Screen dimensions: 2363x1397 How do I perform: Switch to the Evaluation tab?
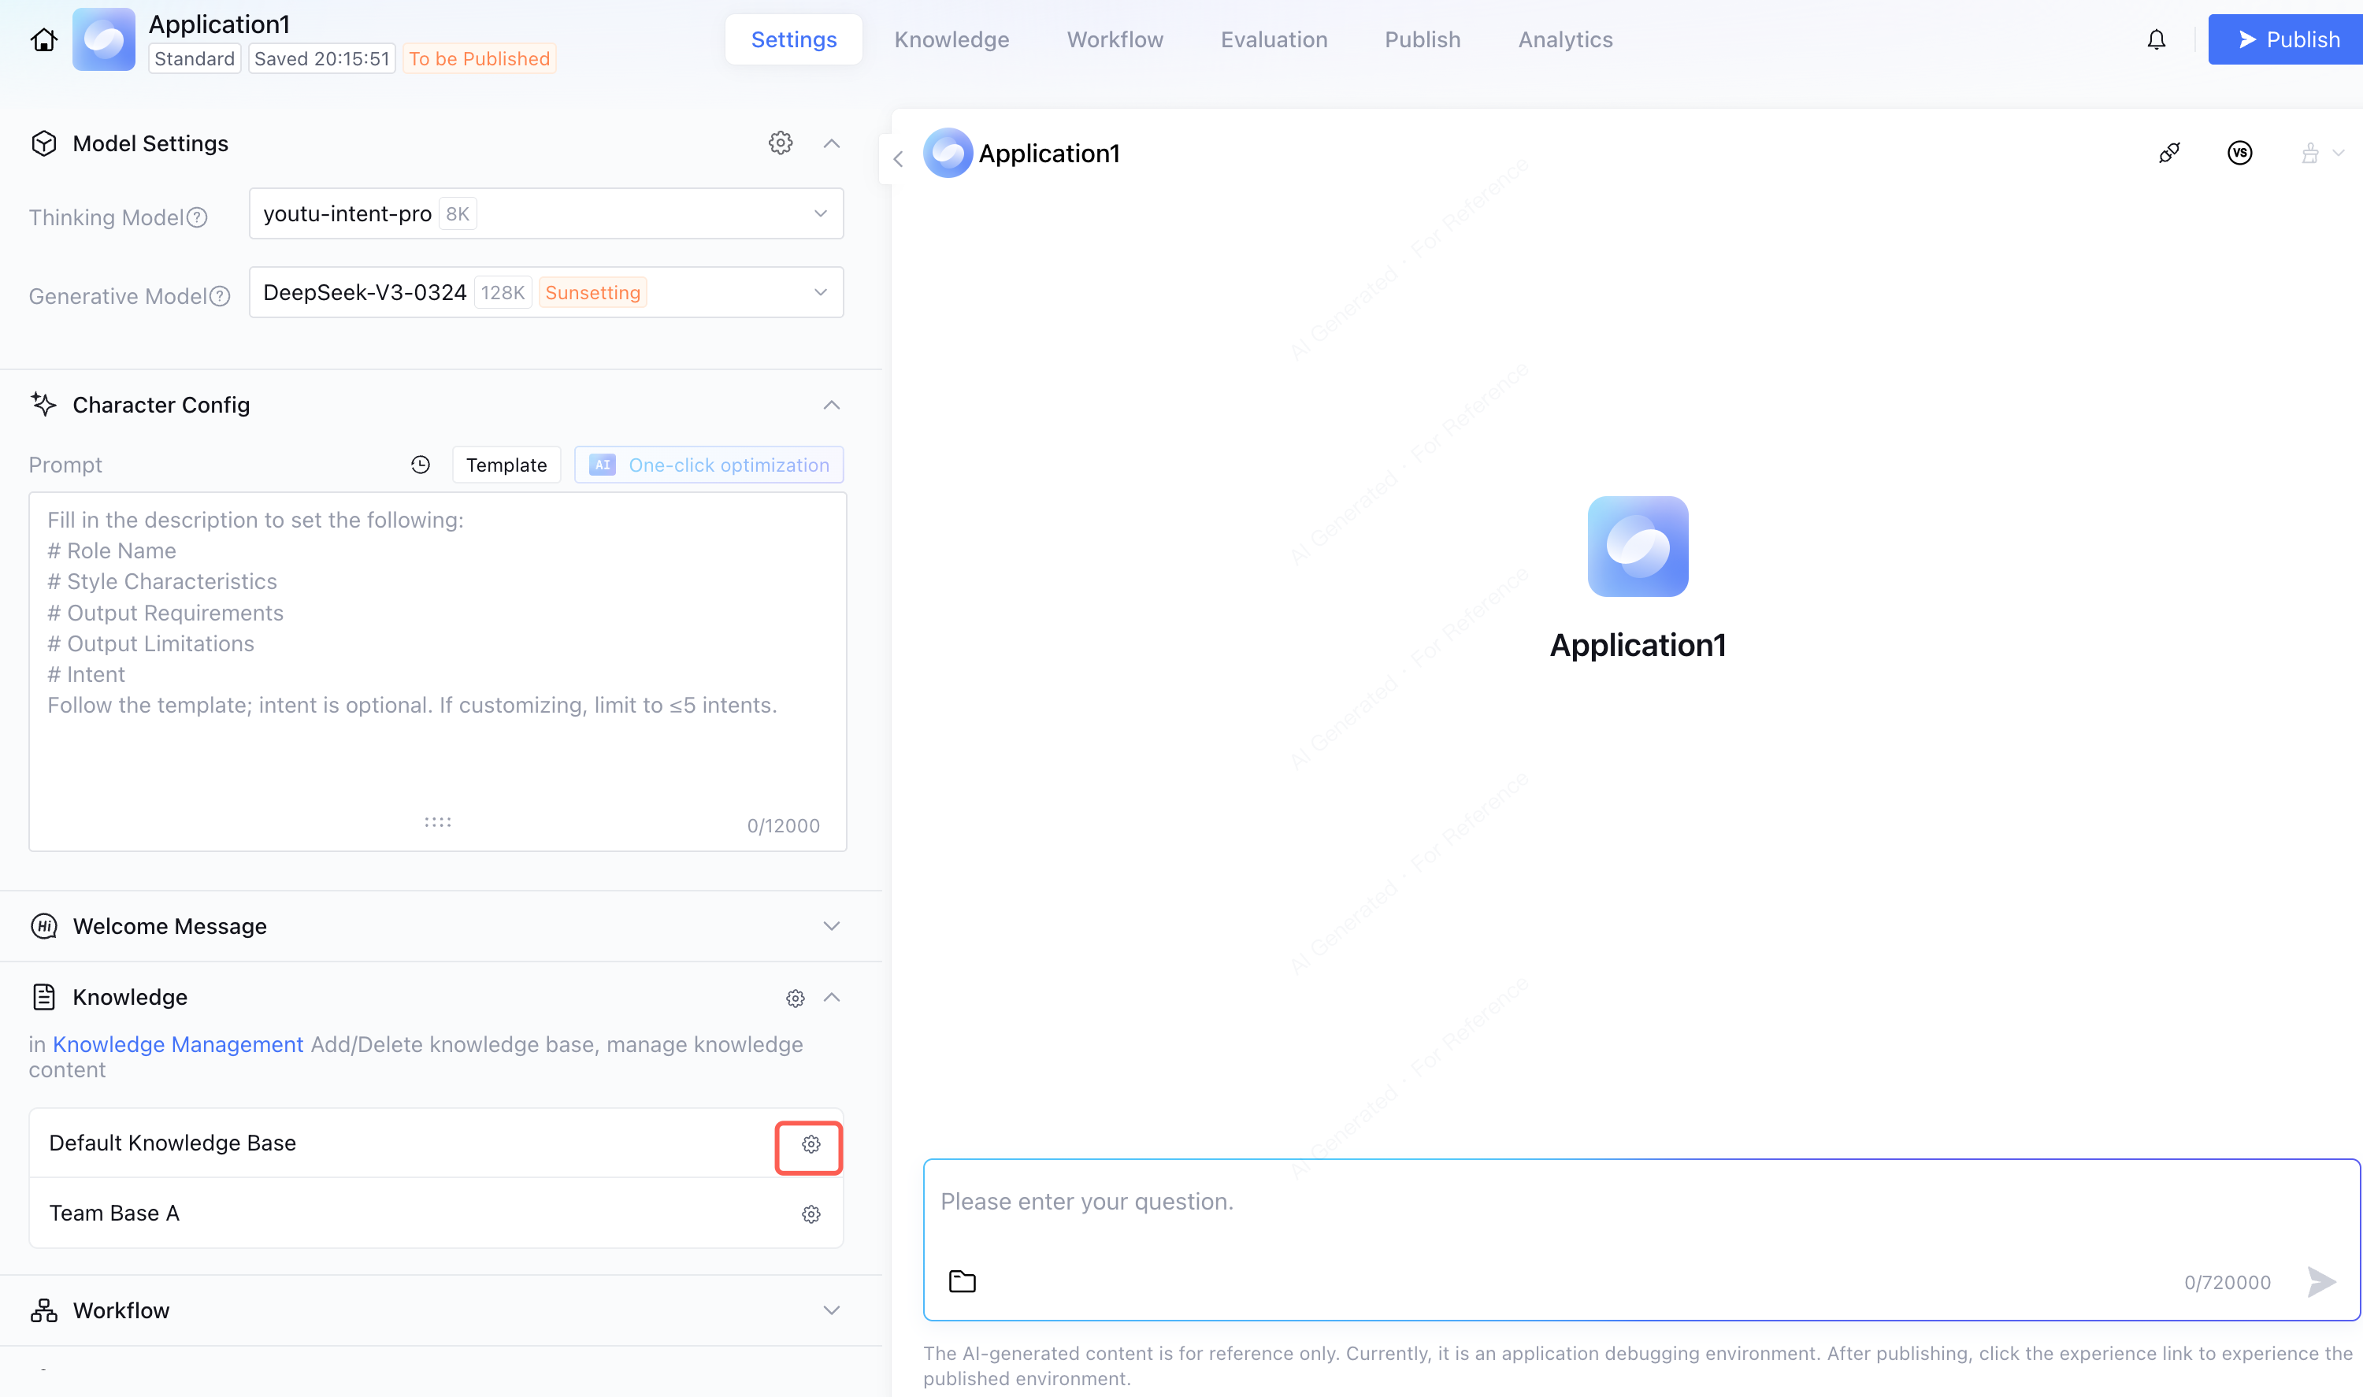click(1274, 39)
